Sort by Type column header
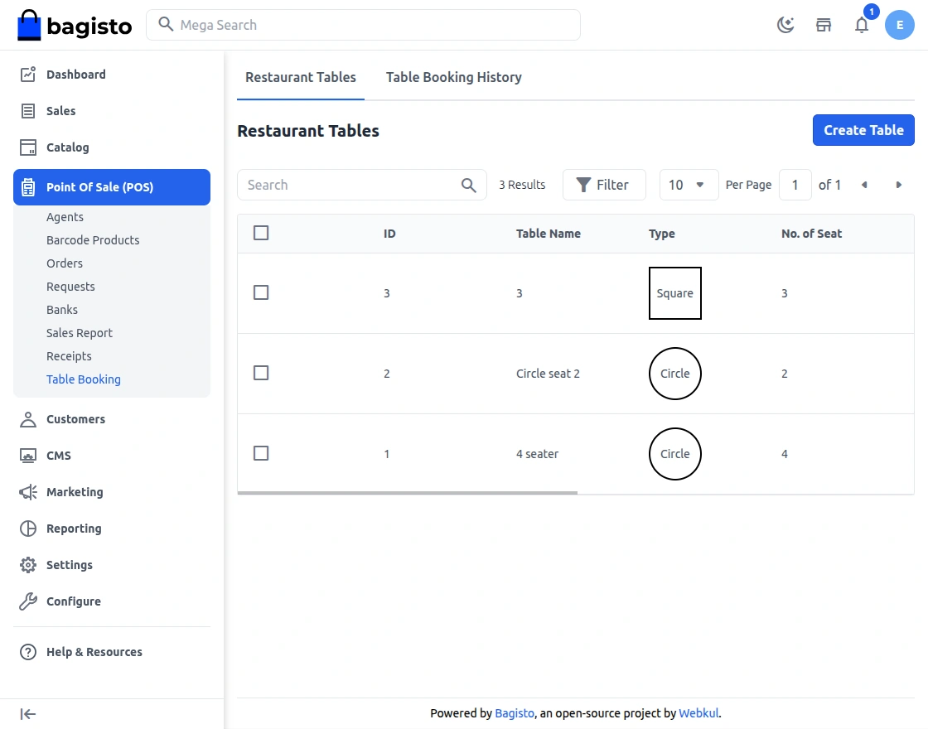Image resolution: width=928 pixels, height=729 pixels. point(662,234)
